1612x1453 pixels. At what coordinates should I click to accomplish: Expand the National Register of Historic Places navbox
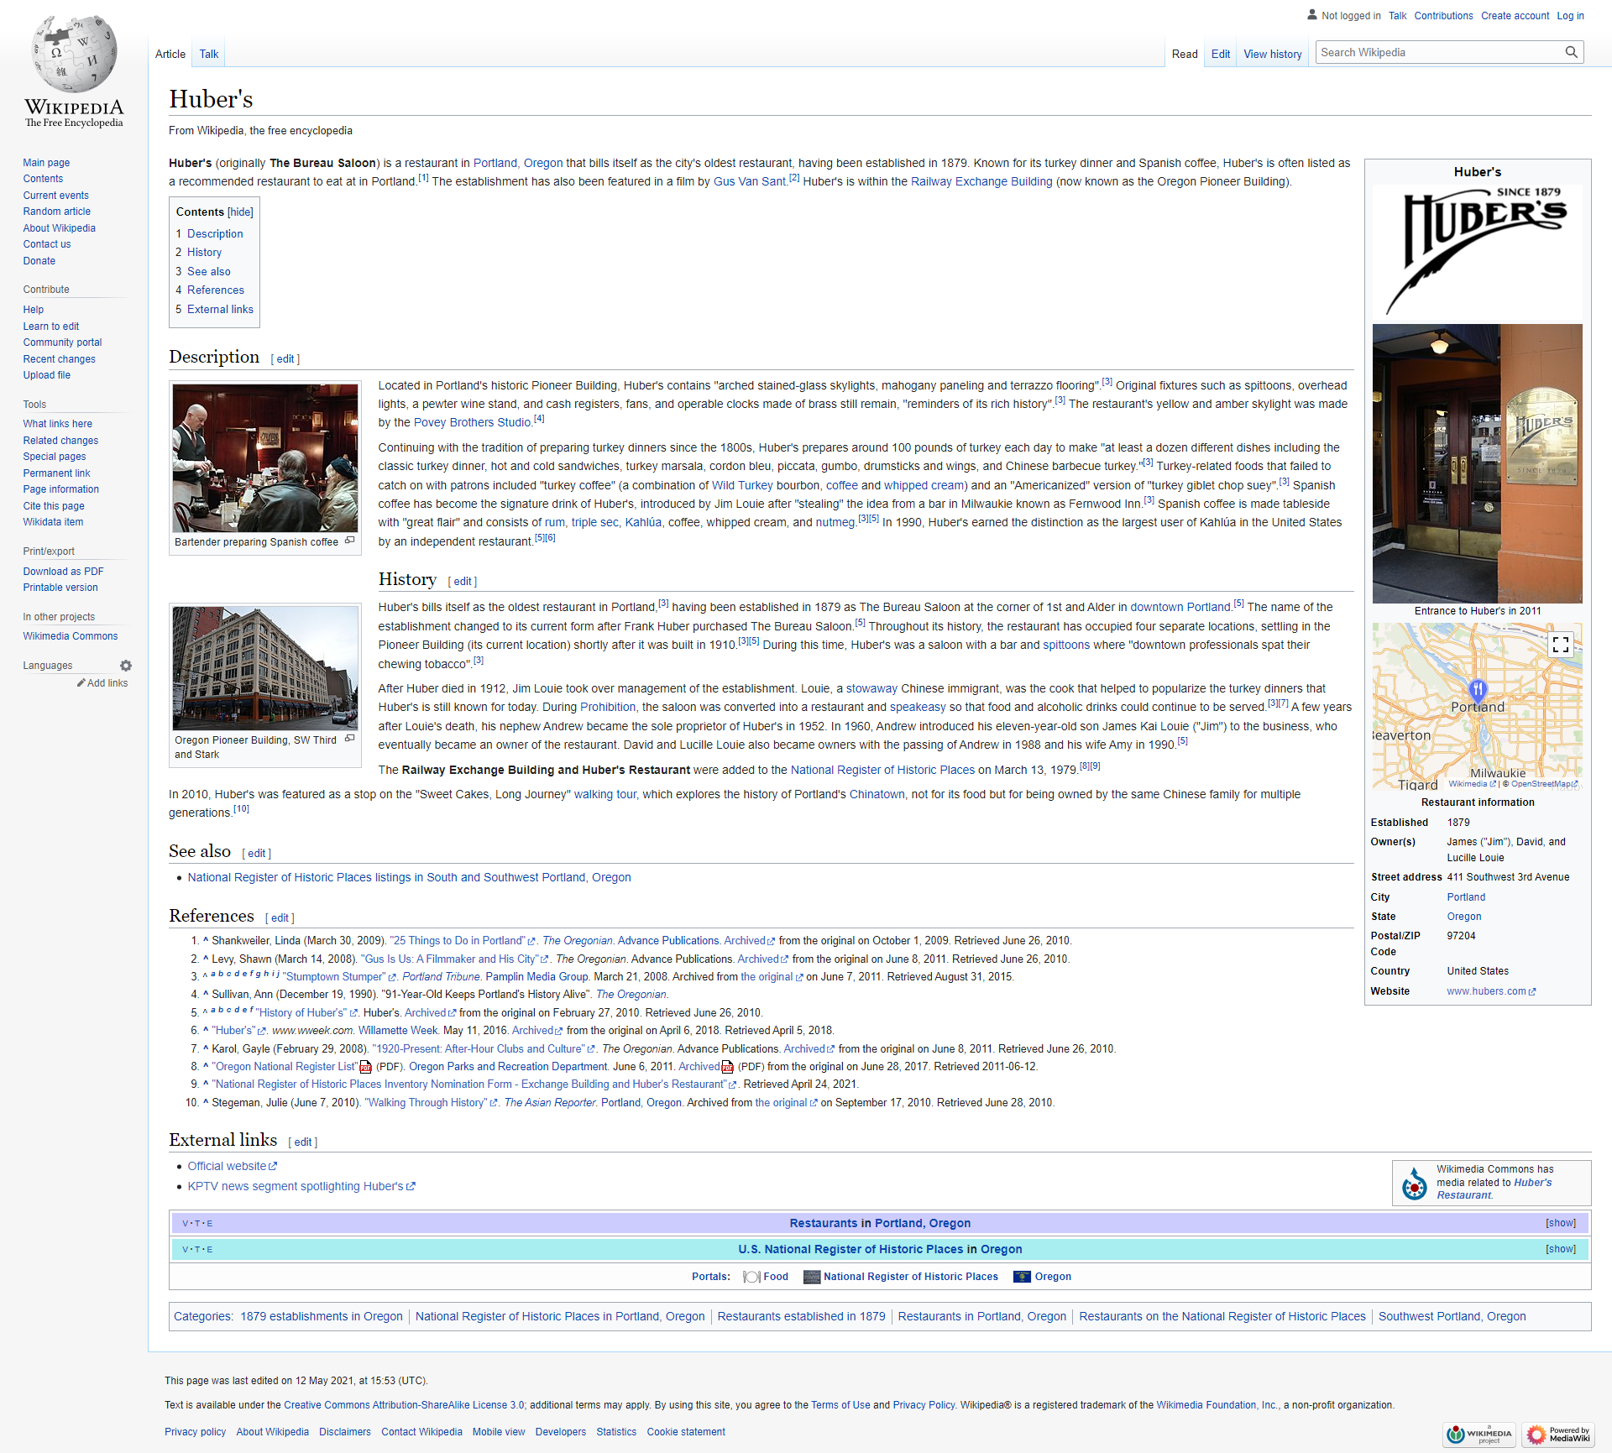click(x=1560, y=1249)
